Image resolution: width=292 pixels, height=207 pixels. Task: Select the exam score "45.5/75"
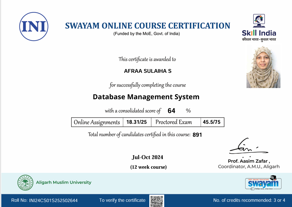[212, 122]
